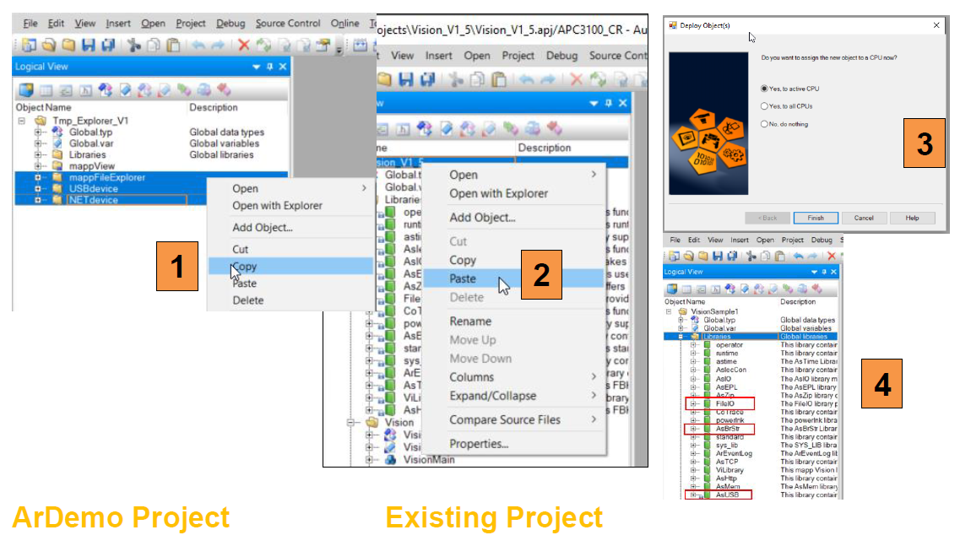Click the NETdevice folder icon in the project tree
This screenshot has height=546, width=960.
point(57,200)
